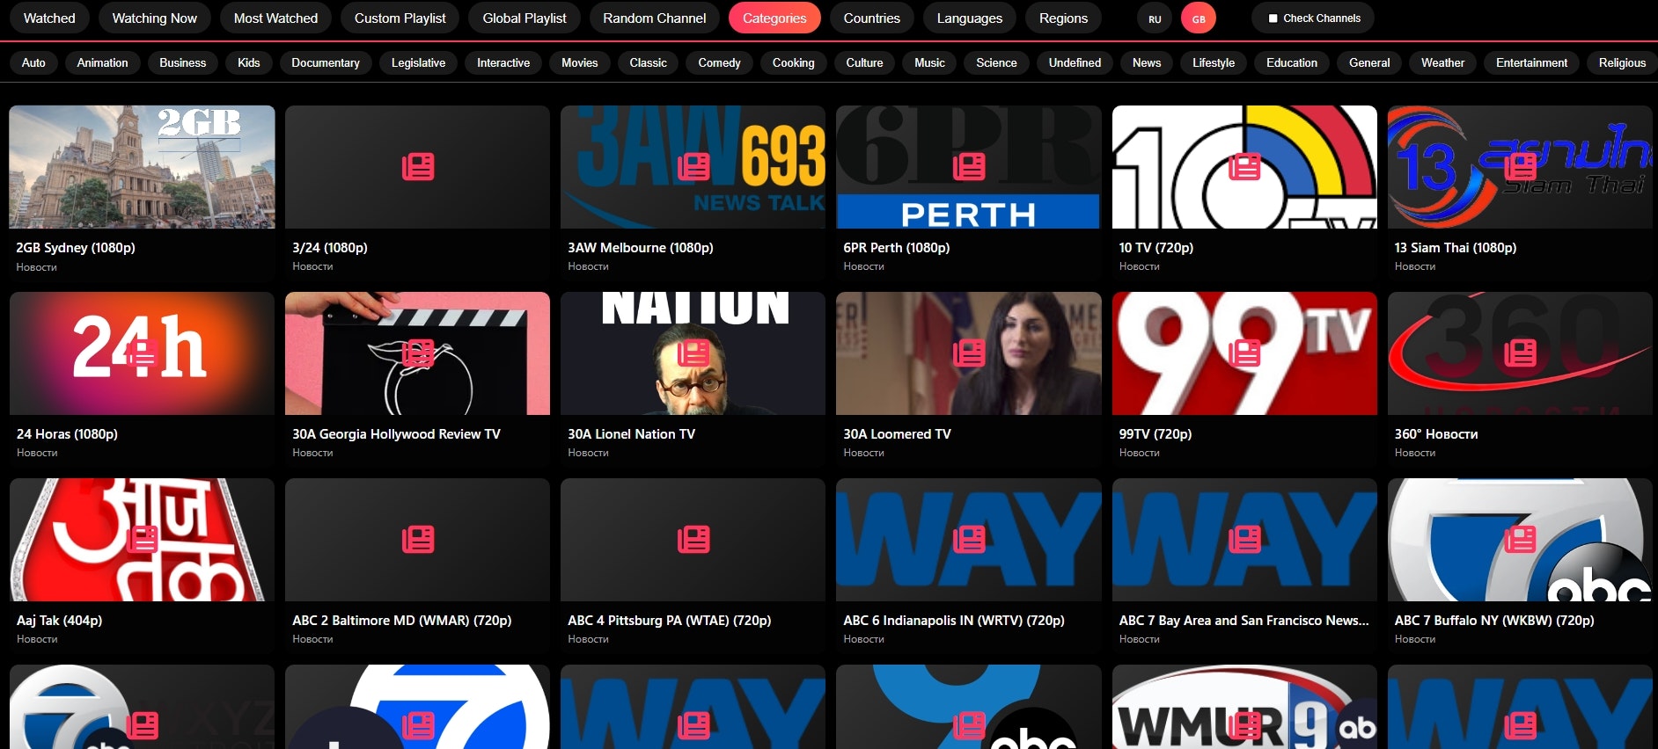Filter by Cooking category
This screenshot has width=1658, height=749.
pos(794,62)
